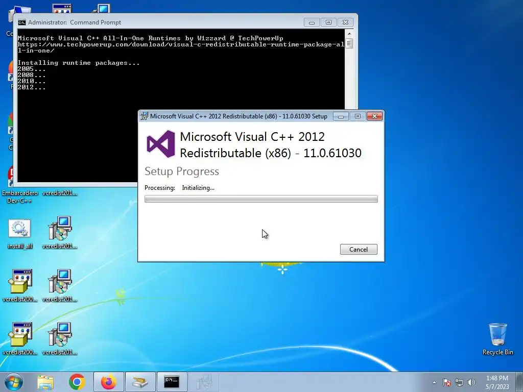Click the techpowerup.com URL in Command Prompt
523x392 pixels.
tap(181, 47)
